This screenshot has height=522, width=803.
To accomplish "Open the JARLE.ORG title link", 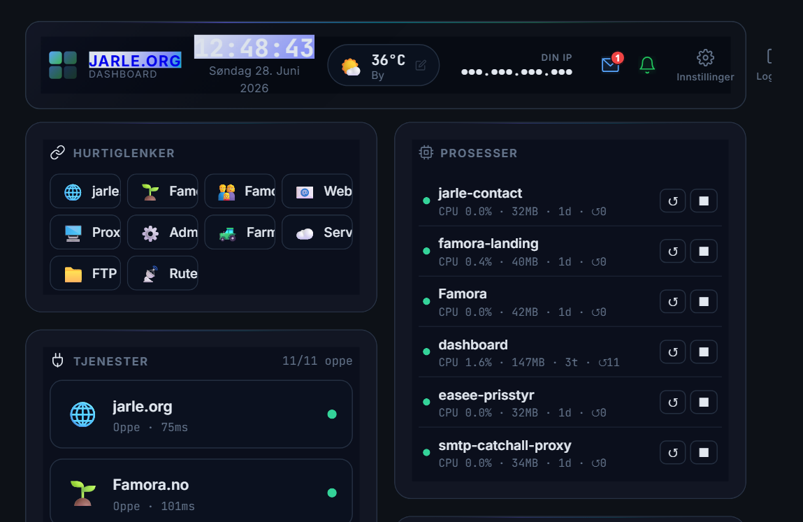I will [x=135, y=61].
